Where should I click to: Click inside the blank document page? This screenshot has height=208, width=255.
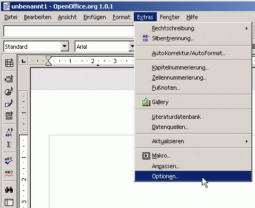[92, 171]
